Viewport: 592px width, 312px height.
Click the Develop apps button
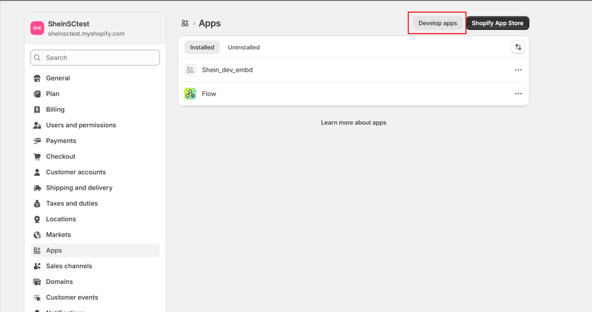pos(437,23)
